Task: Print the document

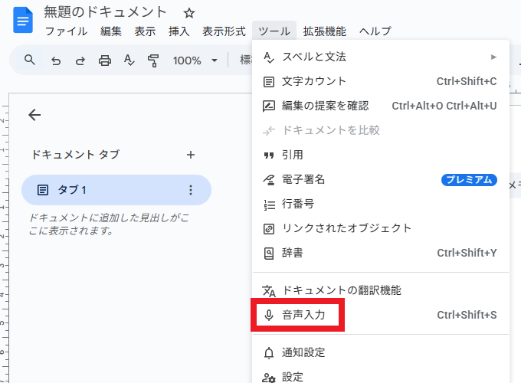Action: click(105, 61)
